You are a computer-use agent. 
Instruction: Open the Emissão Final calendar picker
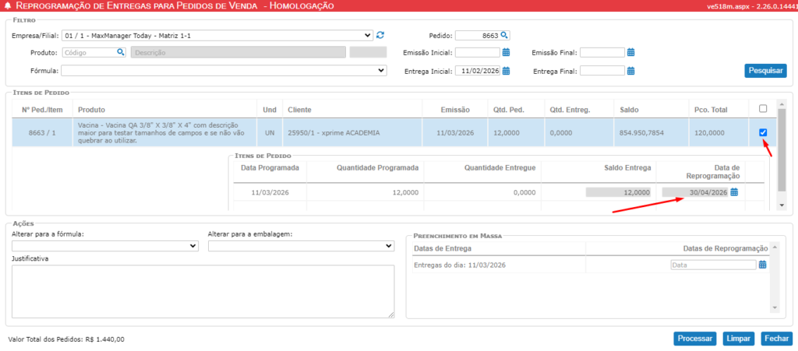(631, 53)
